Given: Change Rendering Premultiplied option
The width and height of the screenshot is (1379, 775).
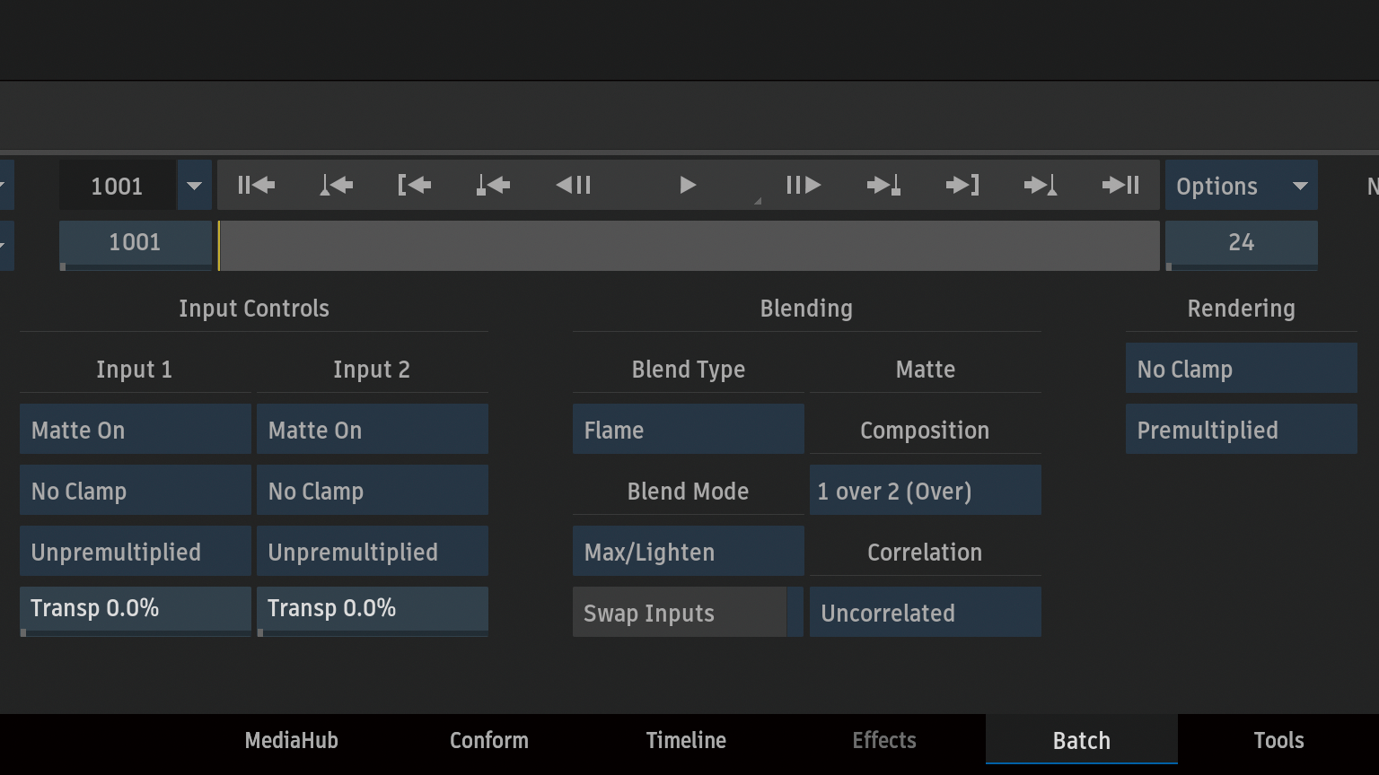Looking at the screenshot, I should point(1242,430).
